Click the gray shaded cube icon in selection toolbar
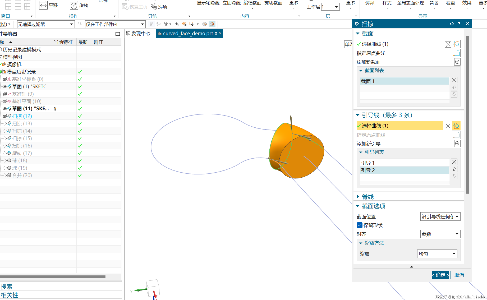Image resolution: width=487 pixels, height=300 pixels. pyautogui.click(x=204, y=24)
